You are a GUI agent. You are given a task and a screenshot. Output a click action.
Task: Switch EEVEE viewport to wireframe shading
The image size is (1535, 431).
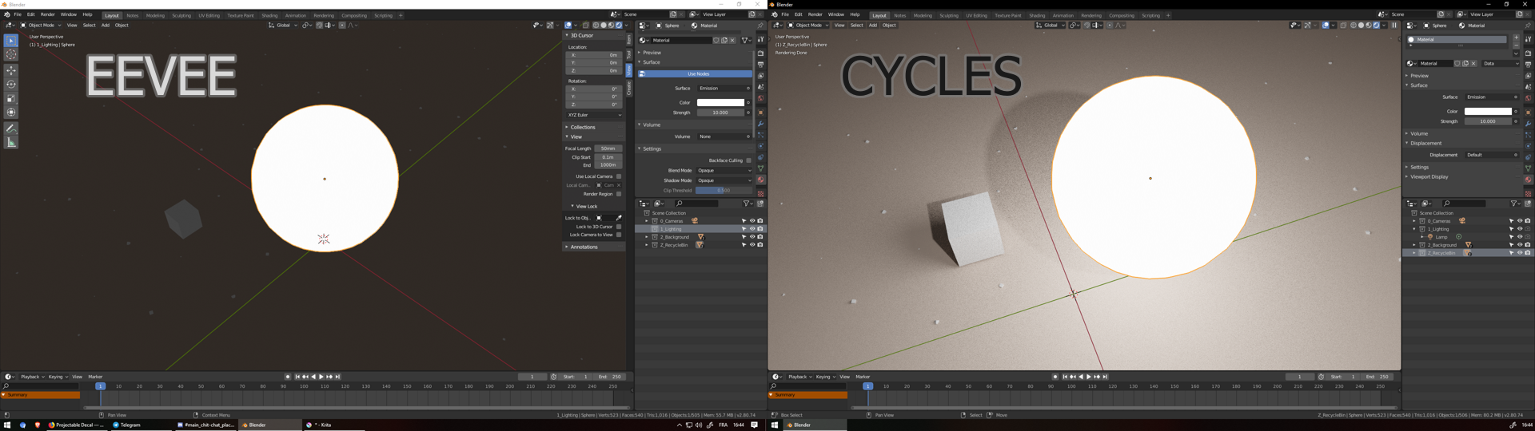(596, 26)
